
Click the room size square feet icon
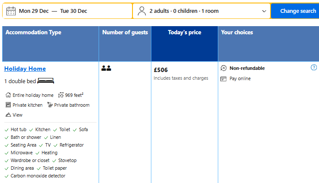60,95
